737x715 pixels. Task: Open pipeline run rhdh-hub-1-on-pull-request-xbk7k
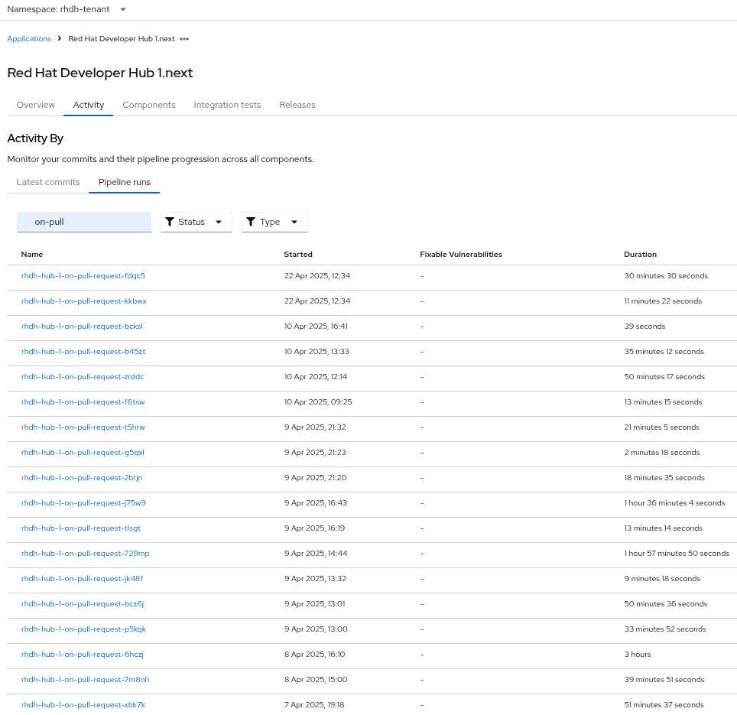click(x=83, y=704)
